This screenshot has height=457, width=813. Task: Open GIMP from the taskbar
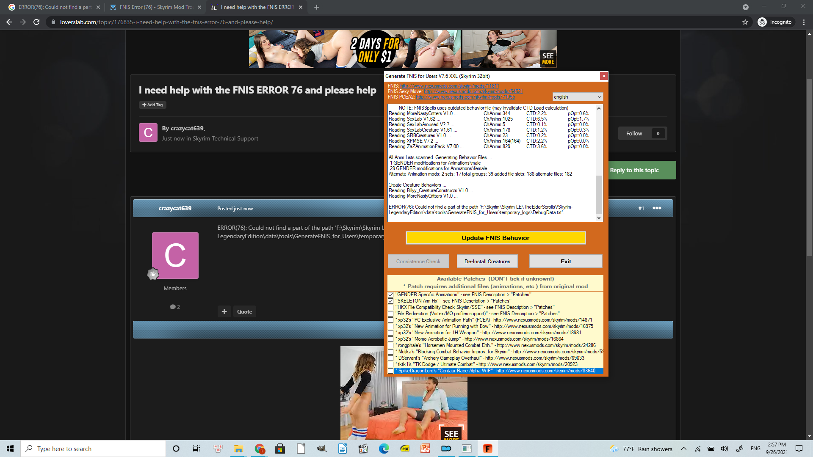click(x=322, y=449)
